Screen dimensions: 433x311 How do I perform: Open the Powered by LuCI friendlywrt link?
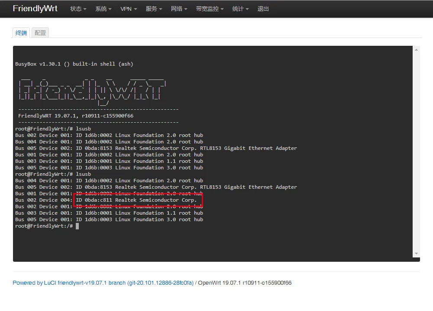point(103,282)
